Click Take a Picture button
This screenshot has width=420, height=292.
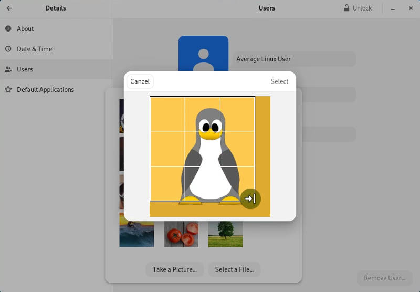(175, 269)
